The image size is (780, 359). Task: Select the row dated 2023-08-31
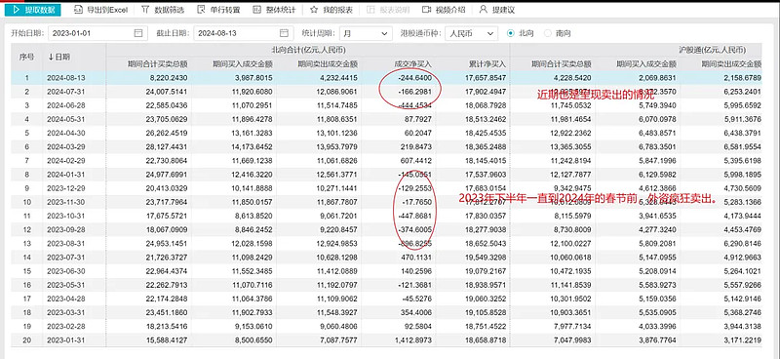point(386,243)
